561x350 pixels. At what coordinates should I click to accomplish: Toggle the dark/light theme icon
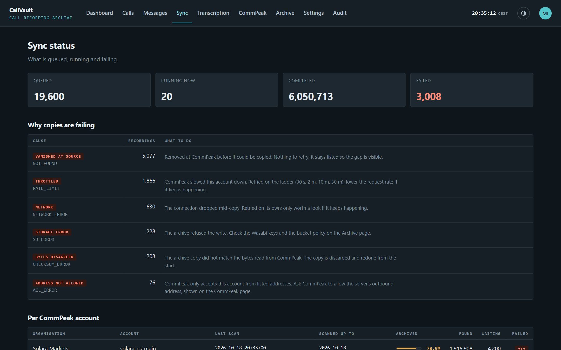pos(523,13)
